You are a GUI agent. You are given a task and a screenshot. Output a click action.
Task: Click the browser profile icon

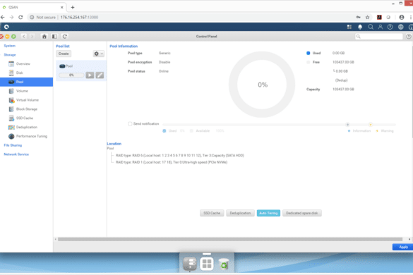pyautogui.click(x=402, y=17)
